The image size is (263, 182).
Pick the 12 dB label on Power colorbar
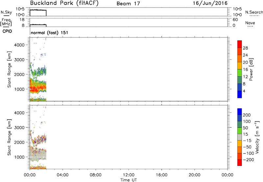(245, 77)
